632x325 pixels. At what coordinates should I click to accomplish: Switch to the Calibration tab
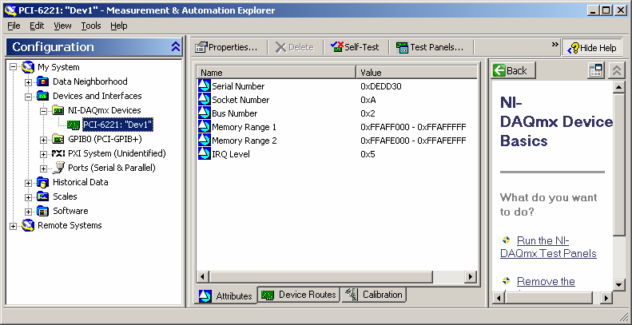tap(374, 295)
